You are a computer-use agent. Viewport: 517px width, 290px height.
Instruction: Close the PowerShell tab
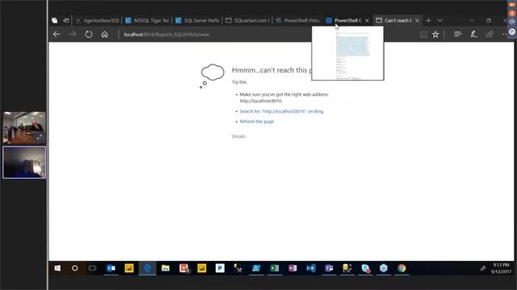[x=367, y=20]
